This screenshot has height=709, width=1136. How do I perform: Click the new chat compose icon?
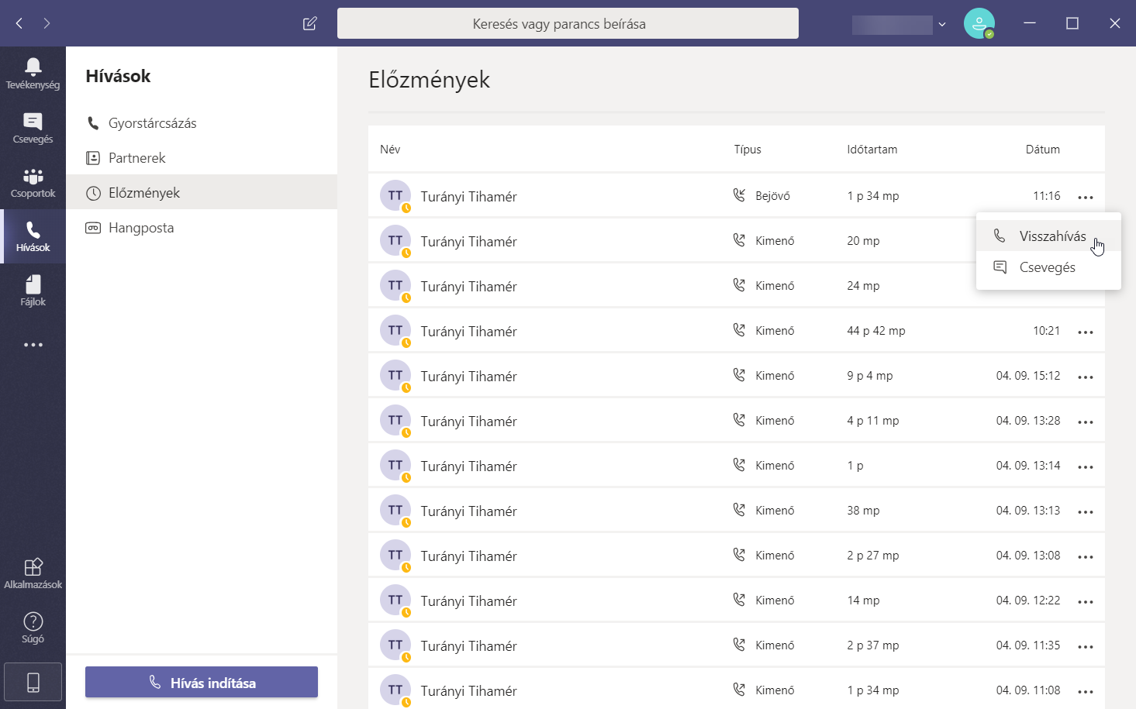(x=310, y=23)
